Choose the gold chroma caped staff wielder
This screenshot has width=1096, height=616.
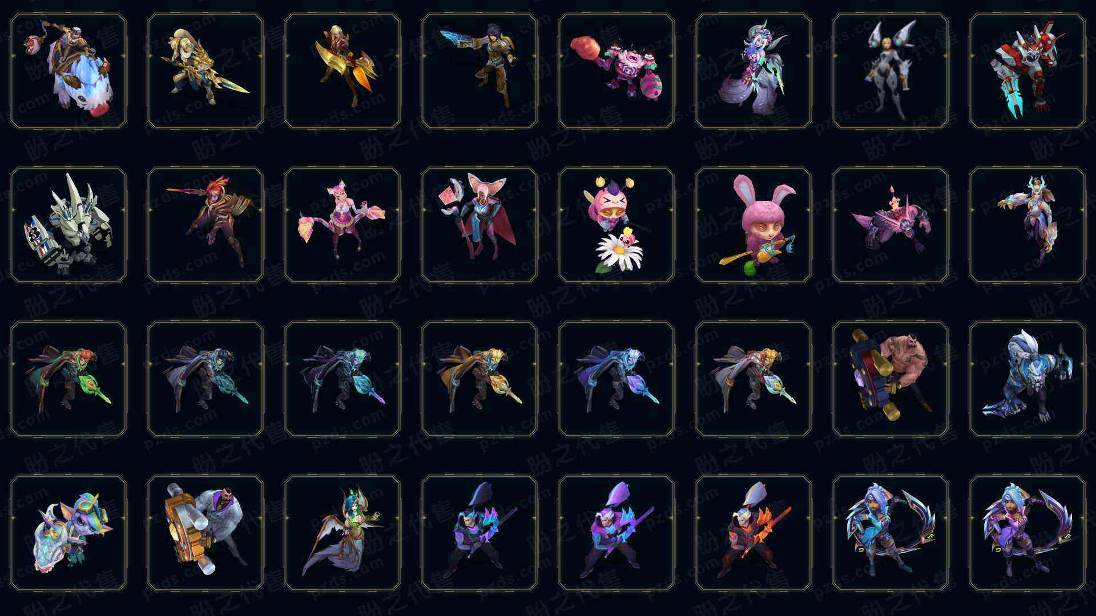[x=479, y=379]
